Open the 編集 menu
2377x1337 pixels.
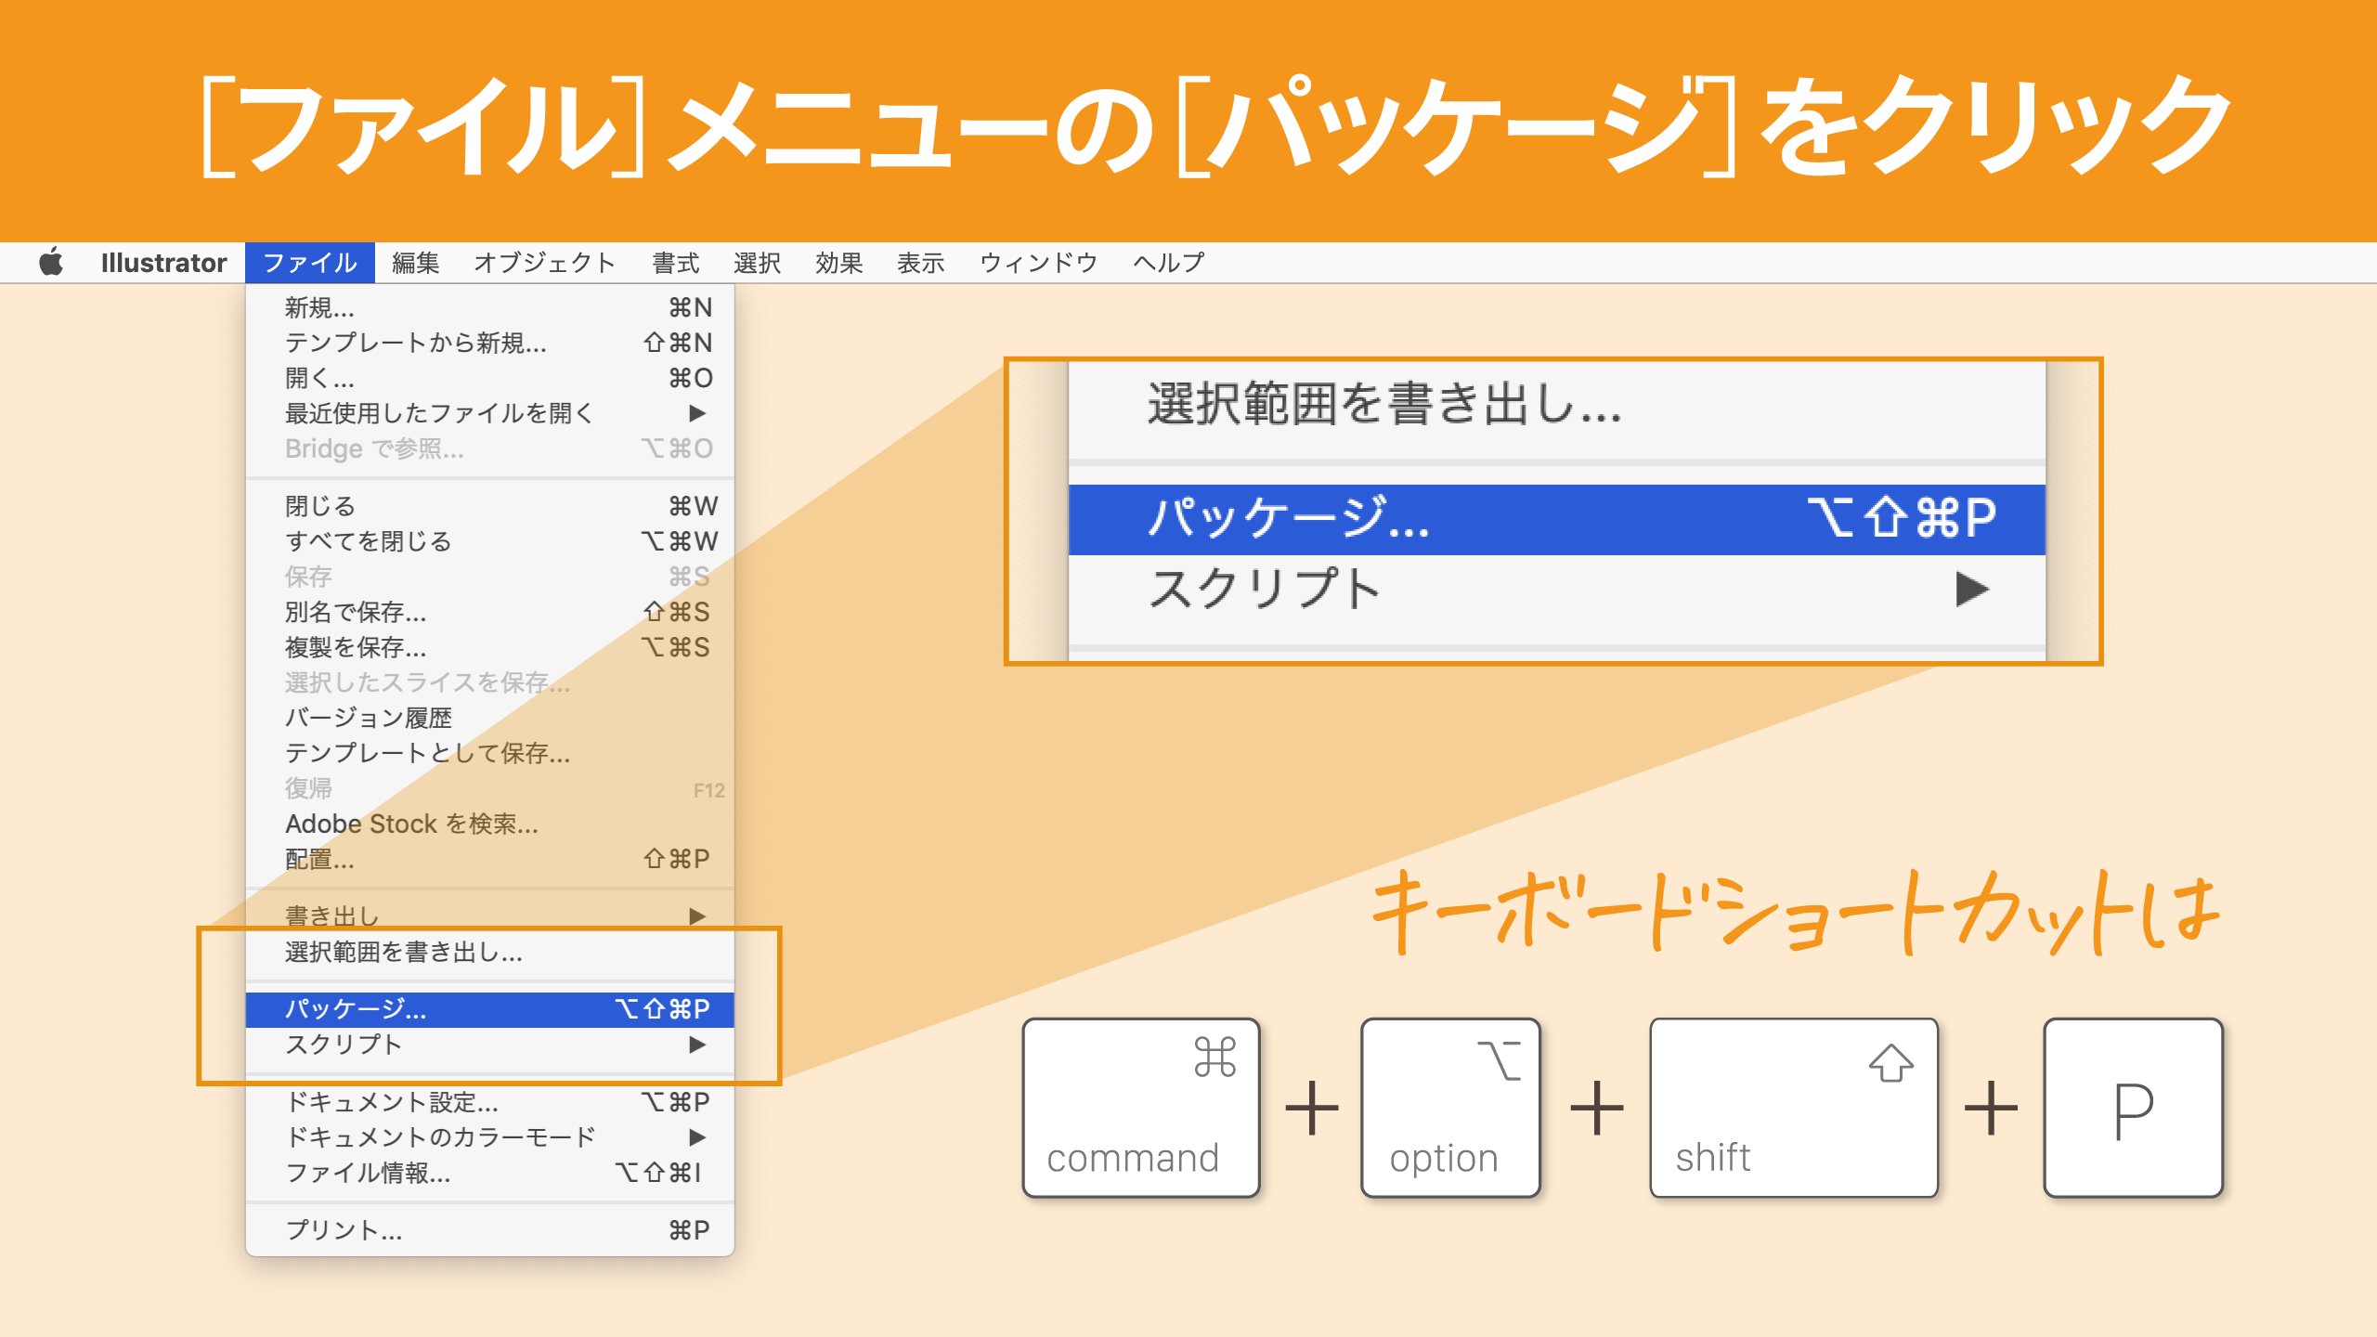(415, 263)
